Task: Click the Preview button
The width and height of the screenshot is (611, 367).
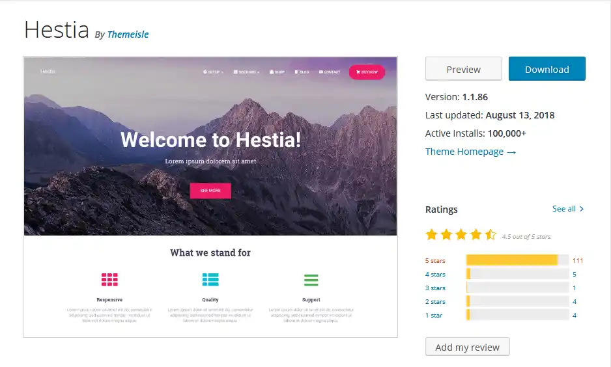Action: pyautogui.click(x=463, y=69)
